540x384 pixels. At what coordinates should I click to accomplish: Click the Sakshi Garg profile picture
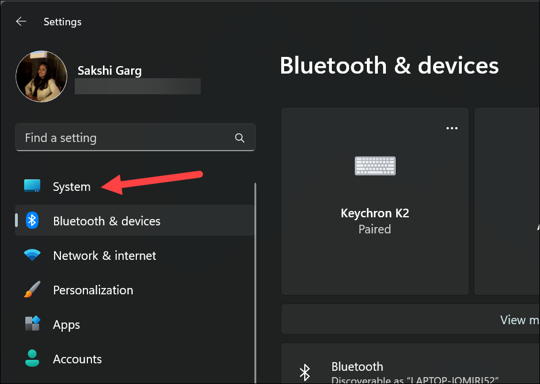click(41, 76)
